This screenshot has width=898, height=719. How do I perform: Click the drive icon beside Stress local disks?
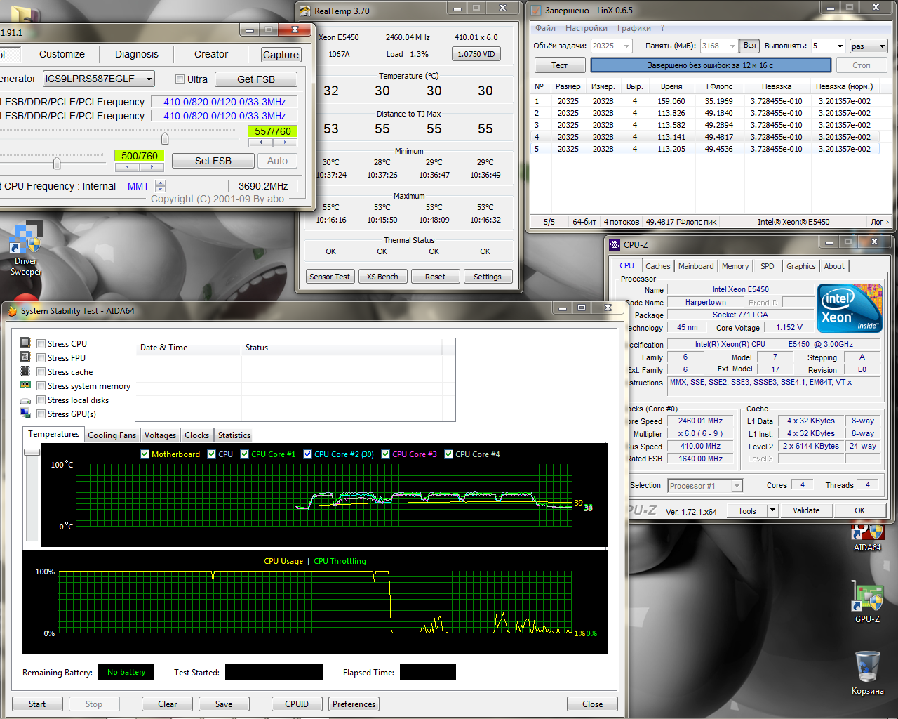tap(25, 400)
